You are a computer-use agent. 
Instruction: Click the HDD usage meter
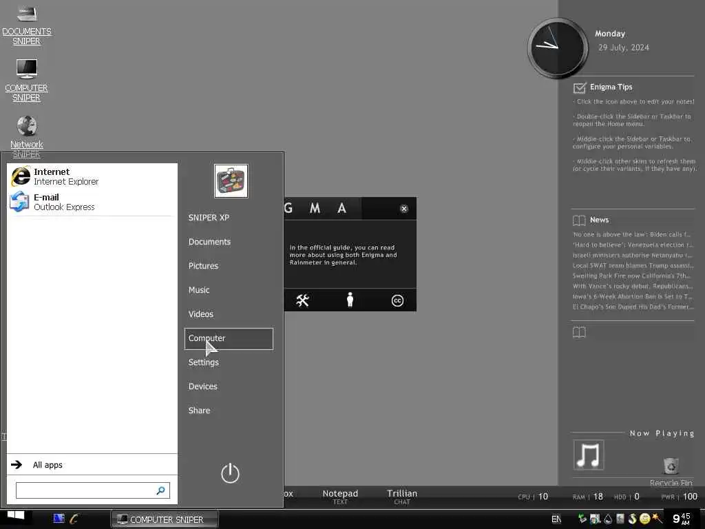(627, 497)
